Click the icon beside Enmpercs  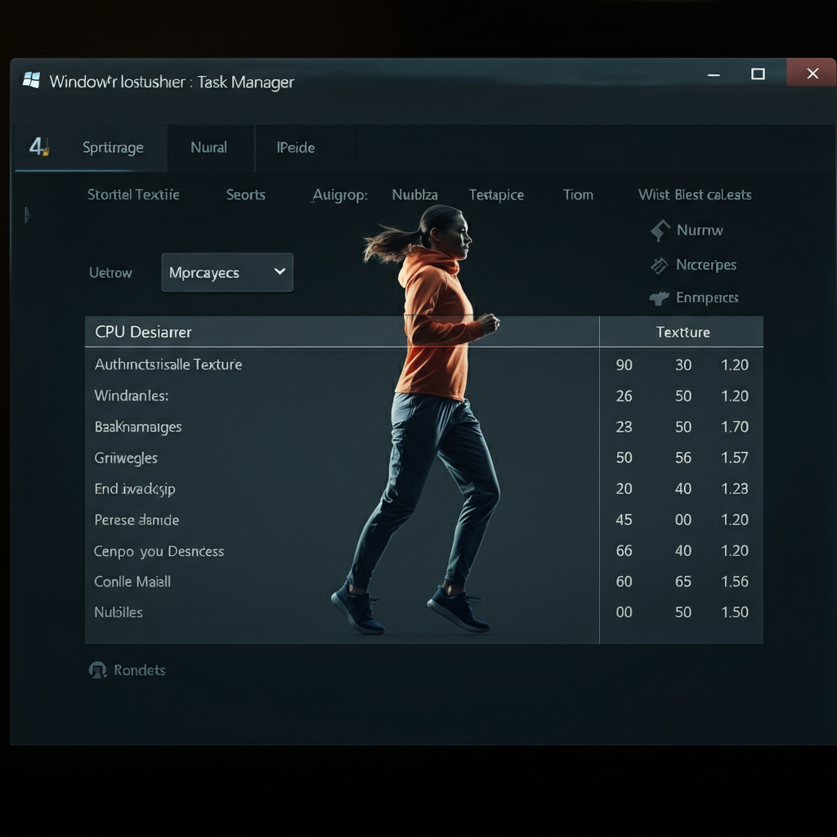coord(659,298)
